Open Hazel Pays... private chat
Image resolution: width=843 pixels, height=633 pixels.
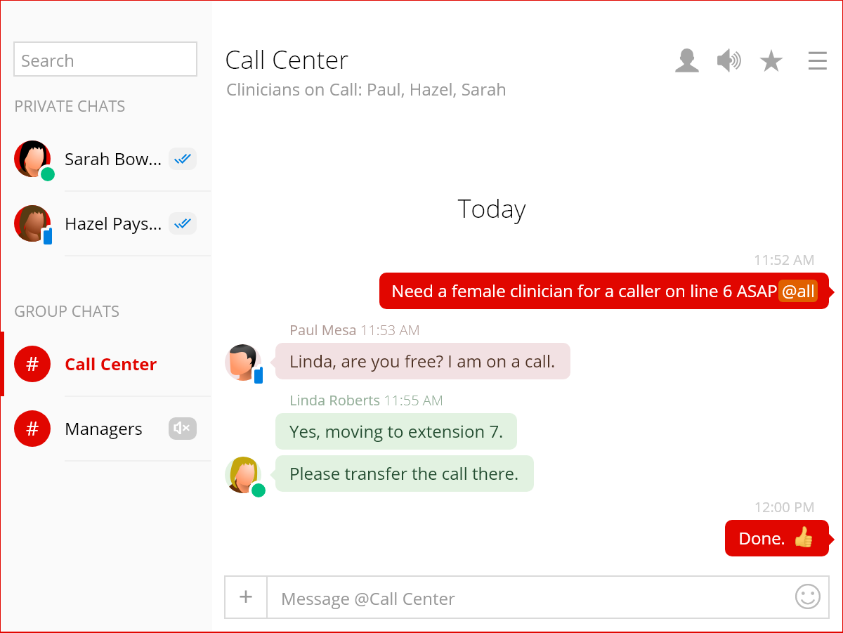point(112,224)
